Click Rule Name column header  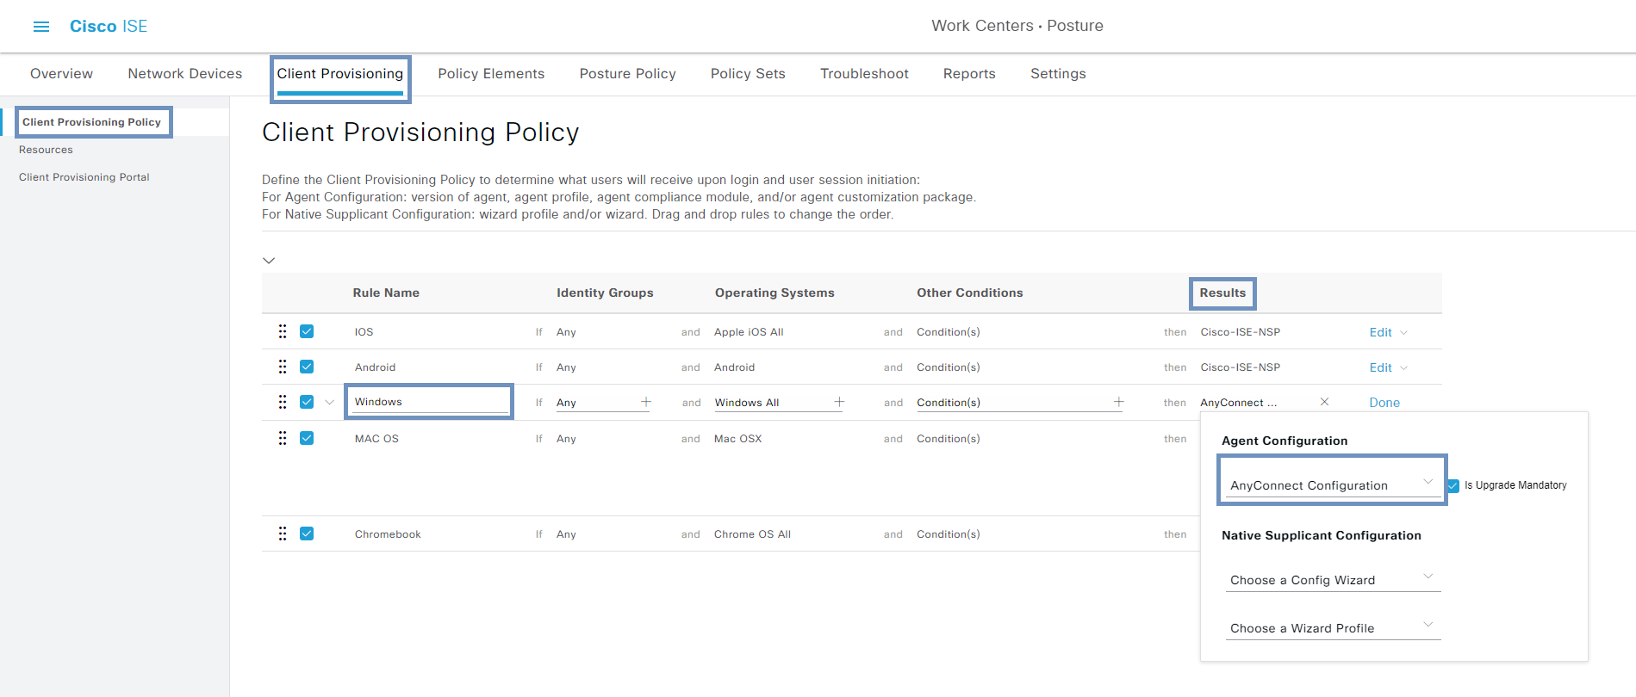pyautogui.click(x=386, y=293)
